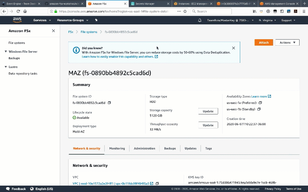Click browser back arrow button
This screenshot has height=192, width=308.
[4, 11]
